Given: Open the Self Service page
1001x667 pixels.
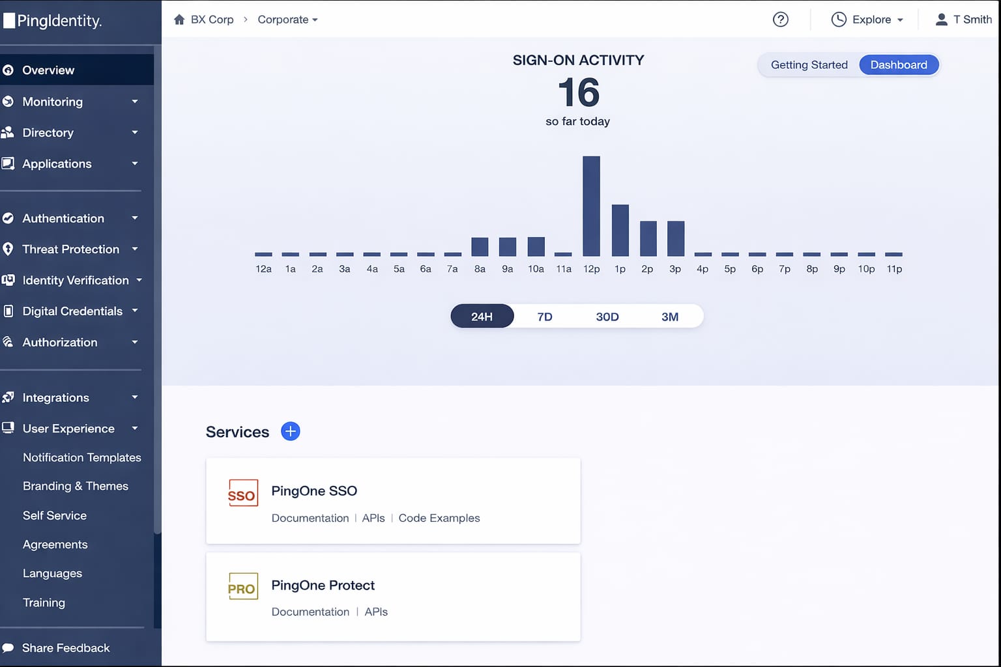Looking at the screenshot, I should pos(55,515).
